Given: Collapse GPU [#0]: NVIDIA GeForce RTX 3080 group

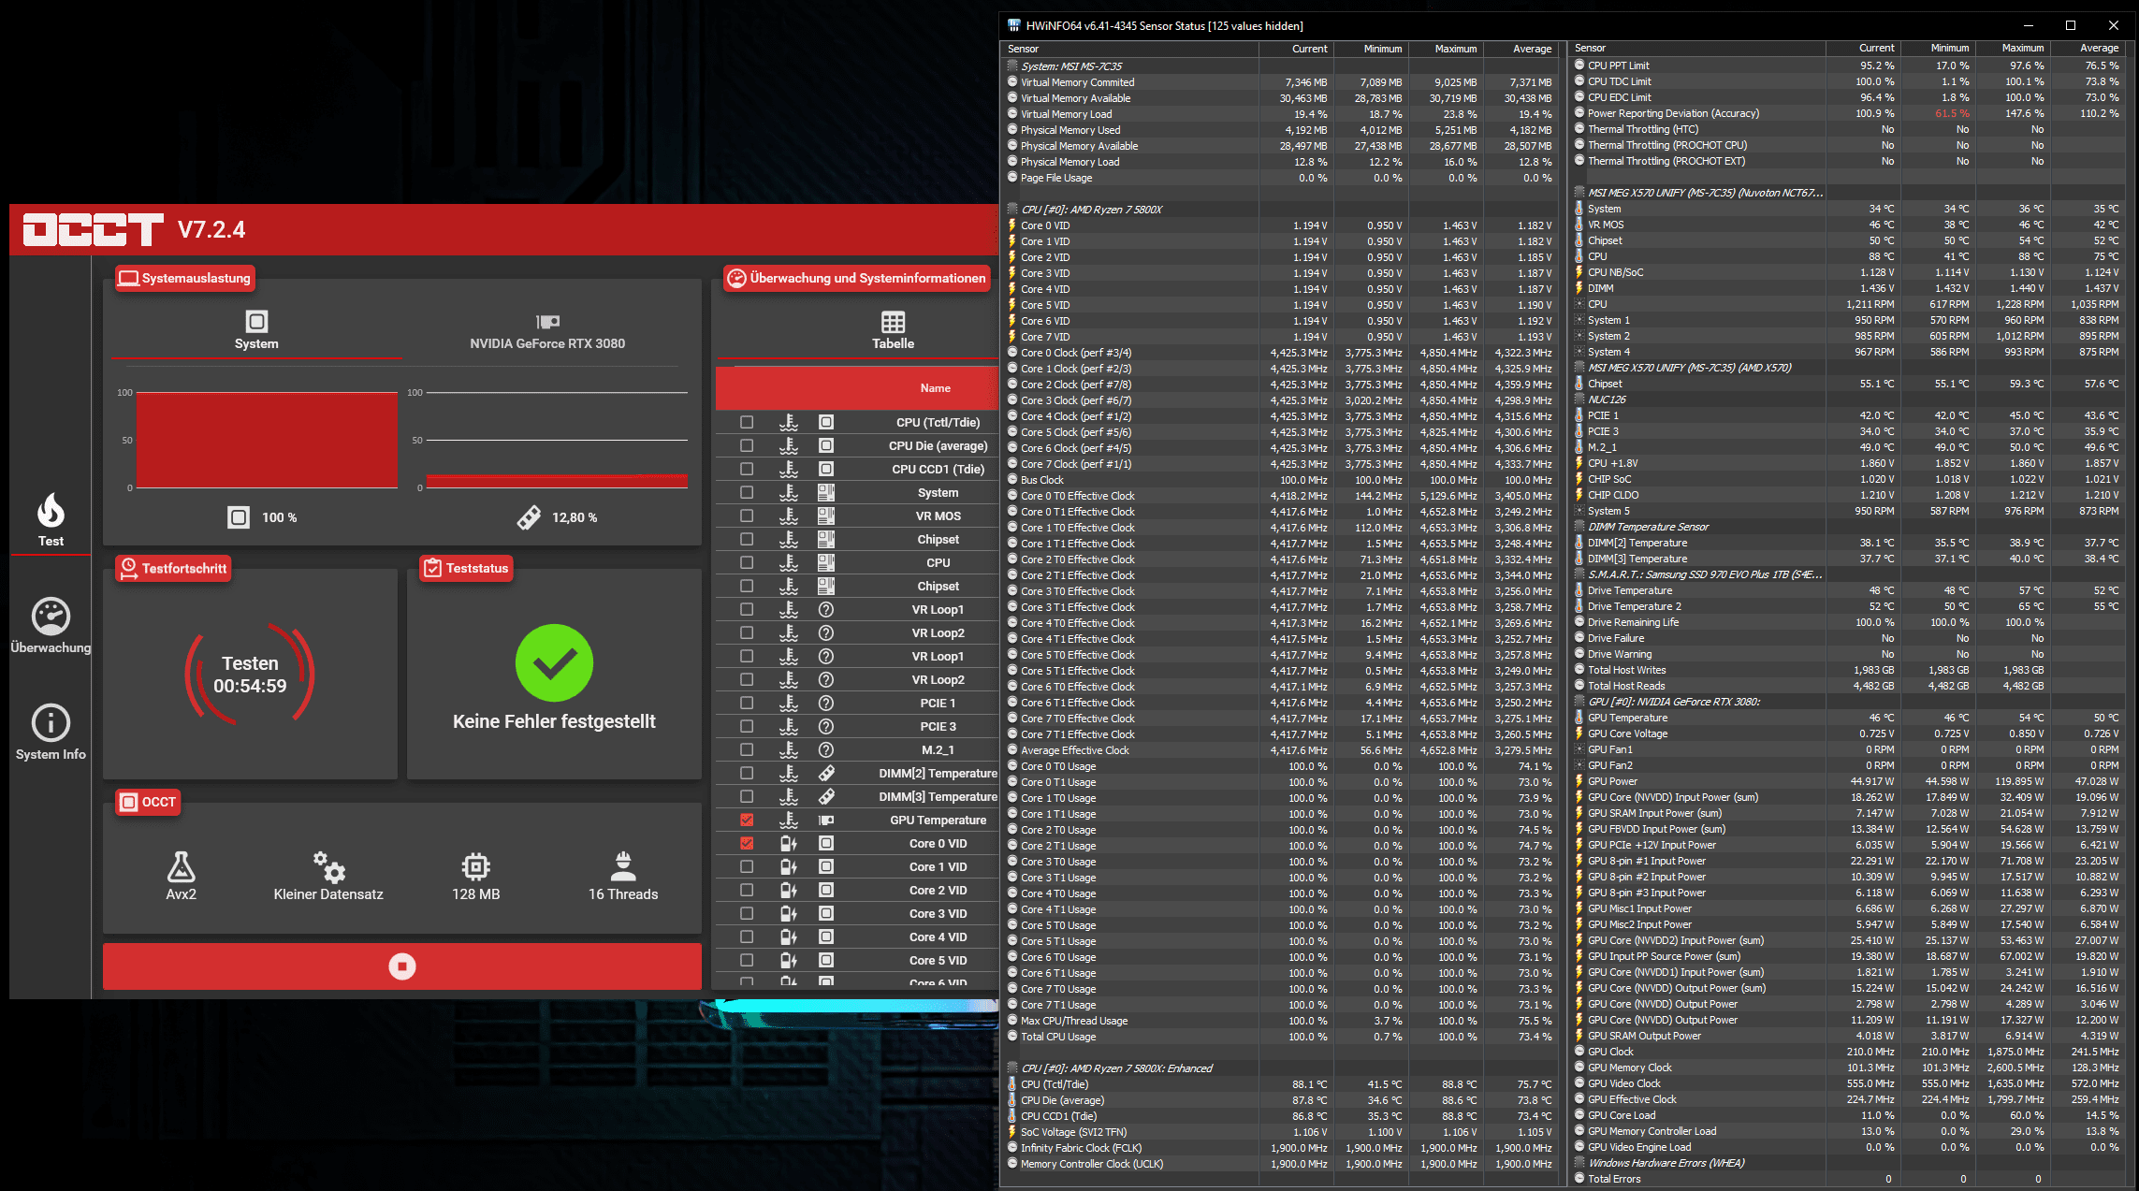Looking at the screenshot, I should [x=1579, y=702].
